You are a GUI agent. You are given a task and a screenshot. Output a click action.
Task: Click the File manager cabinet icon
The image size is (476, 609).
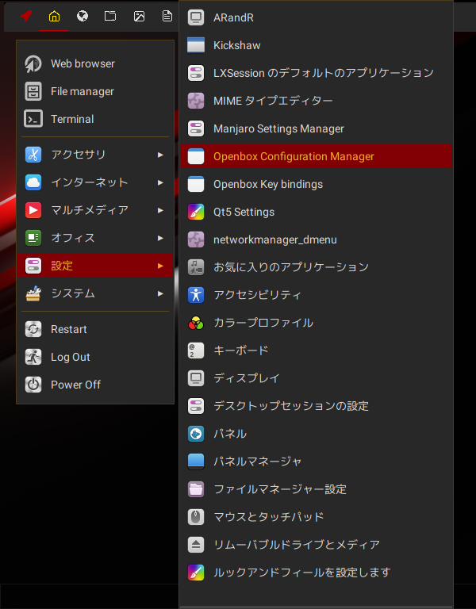click(33, 92)
